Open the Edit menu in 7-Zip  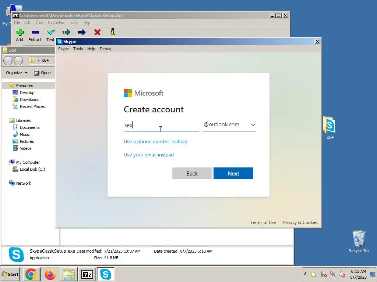coord(27,22)
